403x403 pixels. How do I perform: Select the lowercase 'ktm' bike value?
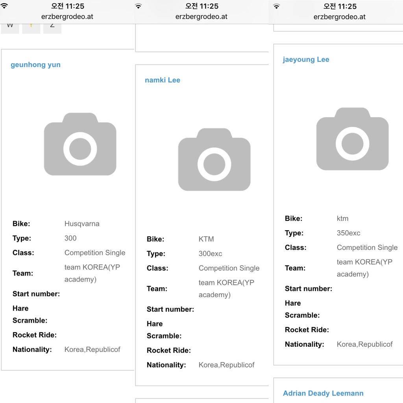[343, 218]
